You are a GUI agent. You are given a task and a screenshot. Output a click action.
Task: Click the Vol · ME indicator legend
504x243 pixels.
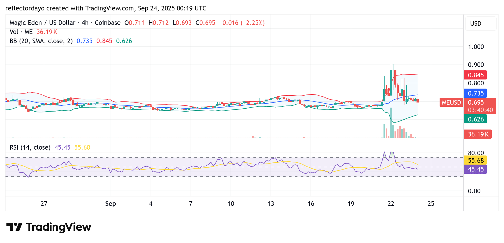pos(21,32)
